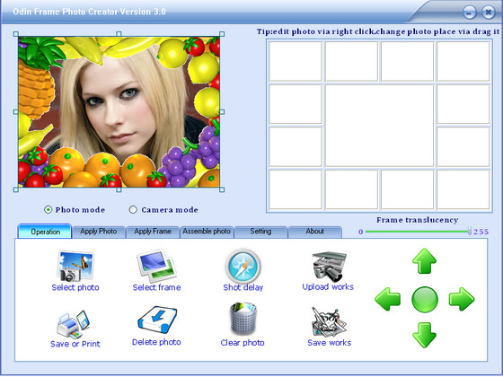Select the Camera mode radio button
The width and height of the screenshot is (503, 377).
[133, 210]
